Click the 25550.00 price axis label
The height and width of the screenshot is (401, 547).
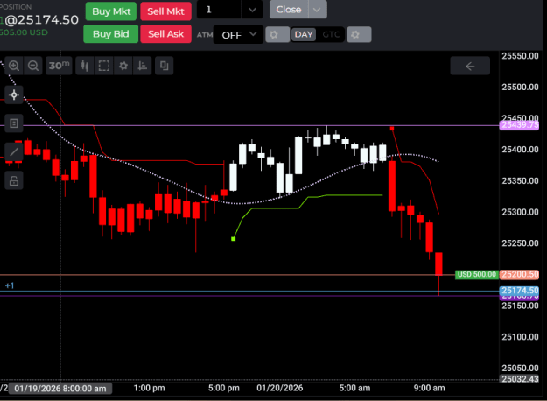click(520, 56)
